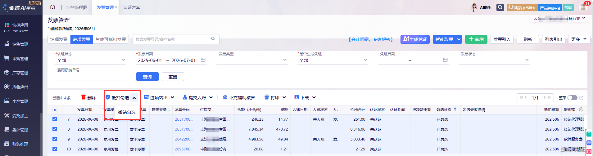Switch to the 业务流程图 tab
The height and width of the screenshot is (156, 593).
pos(77,7)
